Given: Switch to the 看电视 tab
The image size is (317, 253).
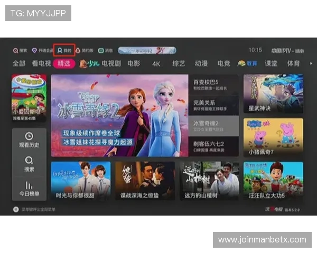Looking at the screenshot, I should tap(41, 64).
